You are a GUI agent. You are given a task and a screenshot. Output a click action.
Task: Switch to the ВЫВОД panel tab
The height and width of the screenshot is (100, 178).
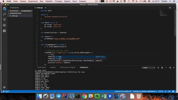point(53,67)
